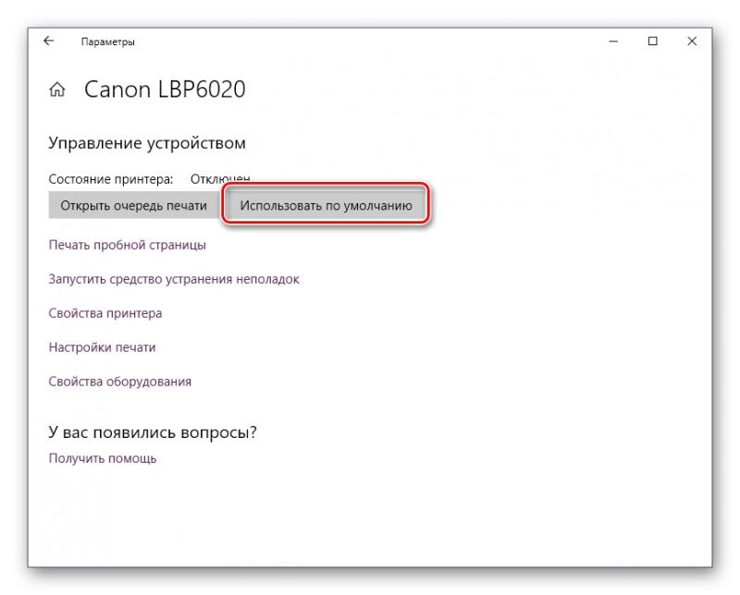Close the Параметры window
This screenshot has width=740, height=595.
692,42
